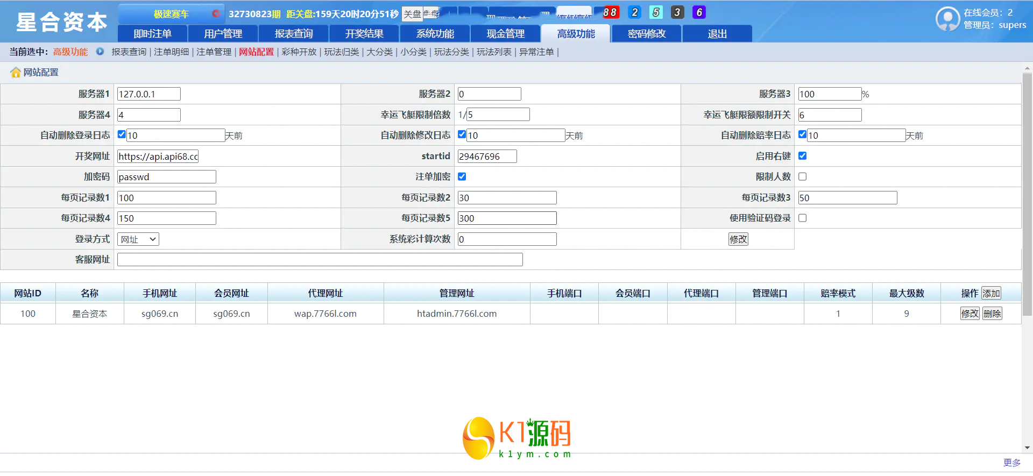1033x476 pixels.
Task: Select the 系统功能 tab
Action: click(x=435, y=34)
